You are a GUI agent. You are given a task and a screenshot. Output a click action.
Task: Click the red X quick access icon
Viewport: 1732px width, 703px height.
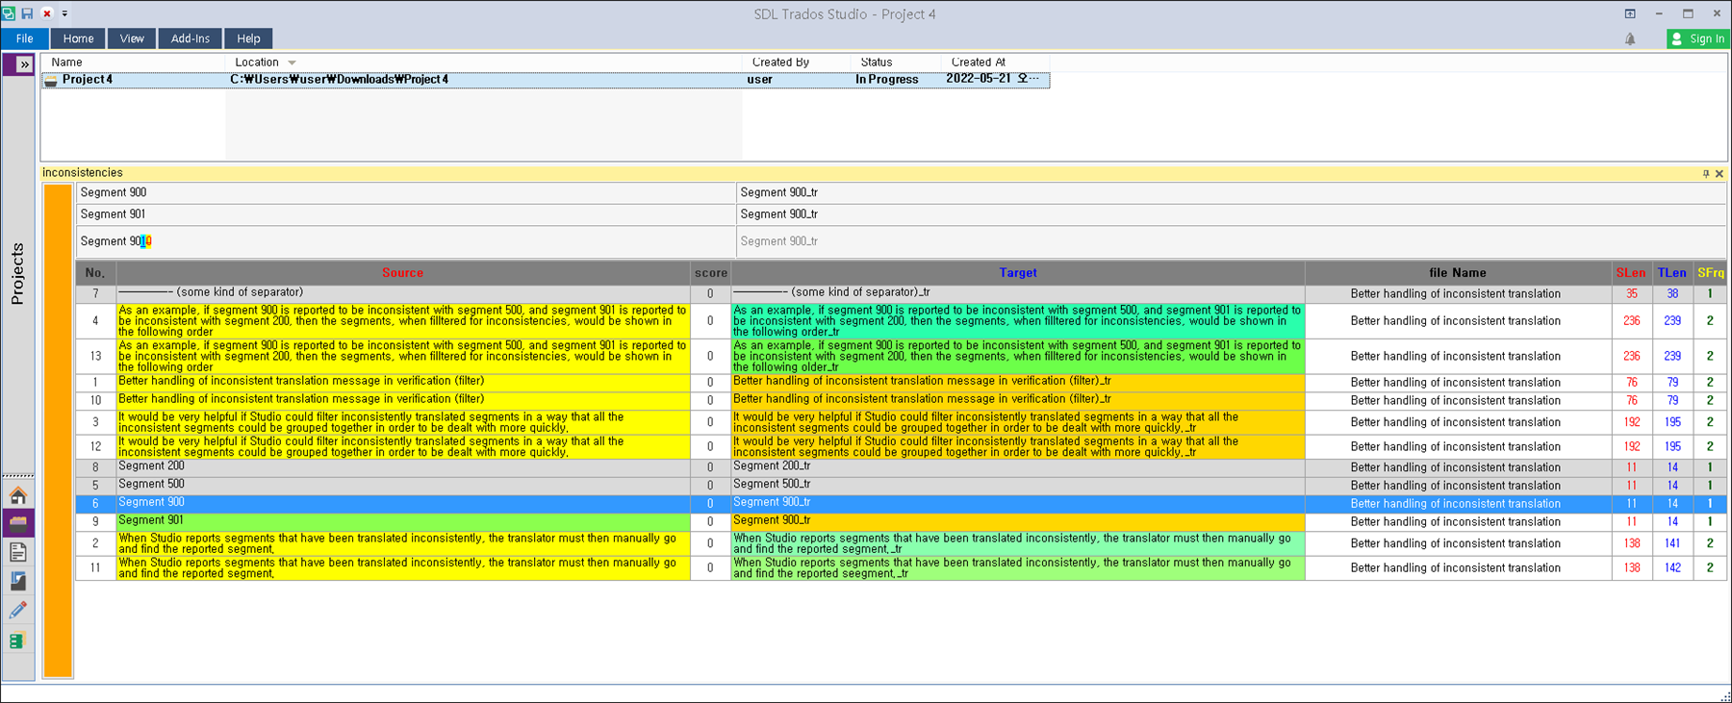coord(46,13)
